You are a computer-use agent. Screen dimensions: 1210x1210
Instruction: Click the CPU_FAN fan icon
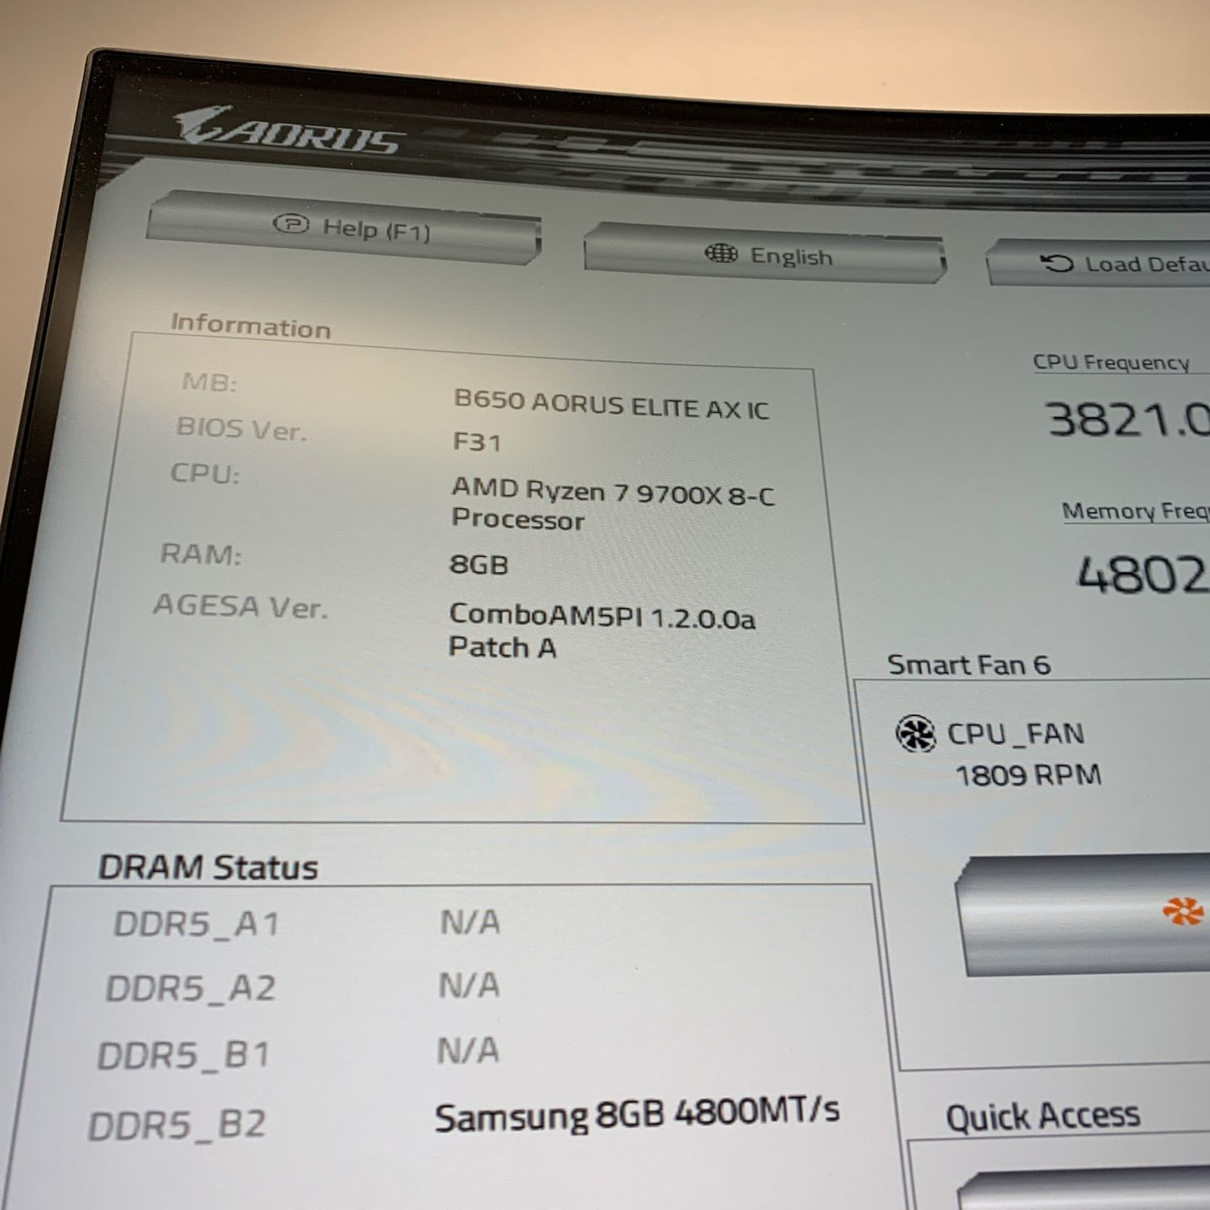click(x=916, y=734)
